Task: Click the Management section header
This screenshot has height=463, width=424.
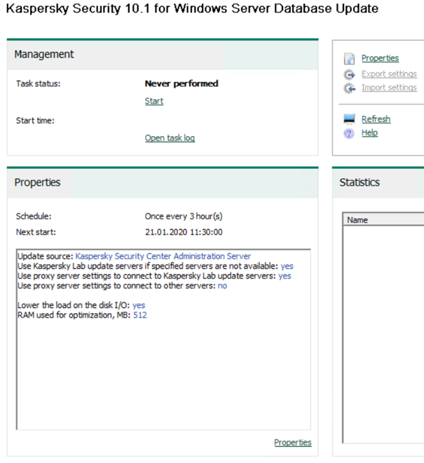Action: (x=163, y=55)
